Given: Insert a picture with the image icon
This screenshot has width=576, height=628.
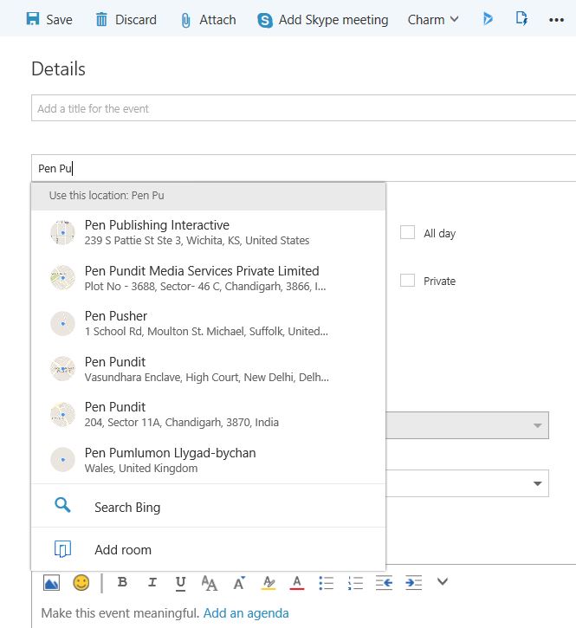Looking at the screenshot, I should point(51,582).
